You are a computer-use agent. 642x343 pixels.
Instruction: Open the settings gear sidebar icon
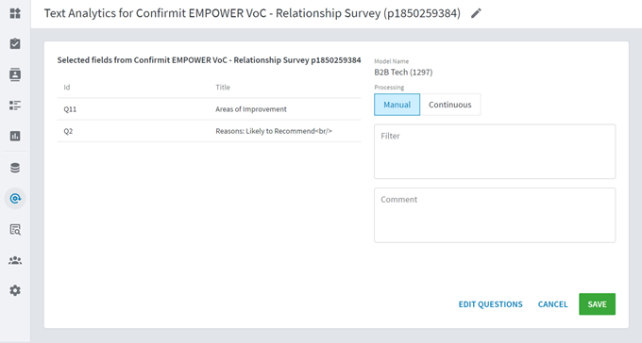point(15,290)
